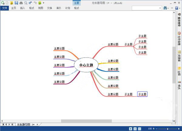Screen dimensions: 182x131
Task: Select the 中心主题 central node
Action: tap(86, 65)
